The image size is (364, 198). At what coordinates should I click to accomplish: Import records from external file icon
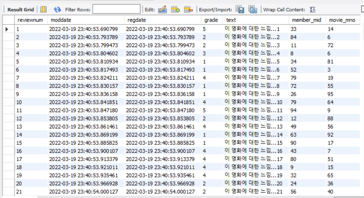(x=253, y=10)
